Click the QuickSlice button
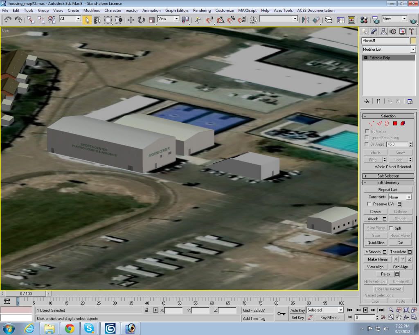This screenshot has width=419, height=335. pyautogui.click(x=376, y=243)
